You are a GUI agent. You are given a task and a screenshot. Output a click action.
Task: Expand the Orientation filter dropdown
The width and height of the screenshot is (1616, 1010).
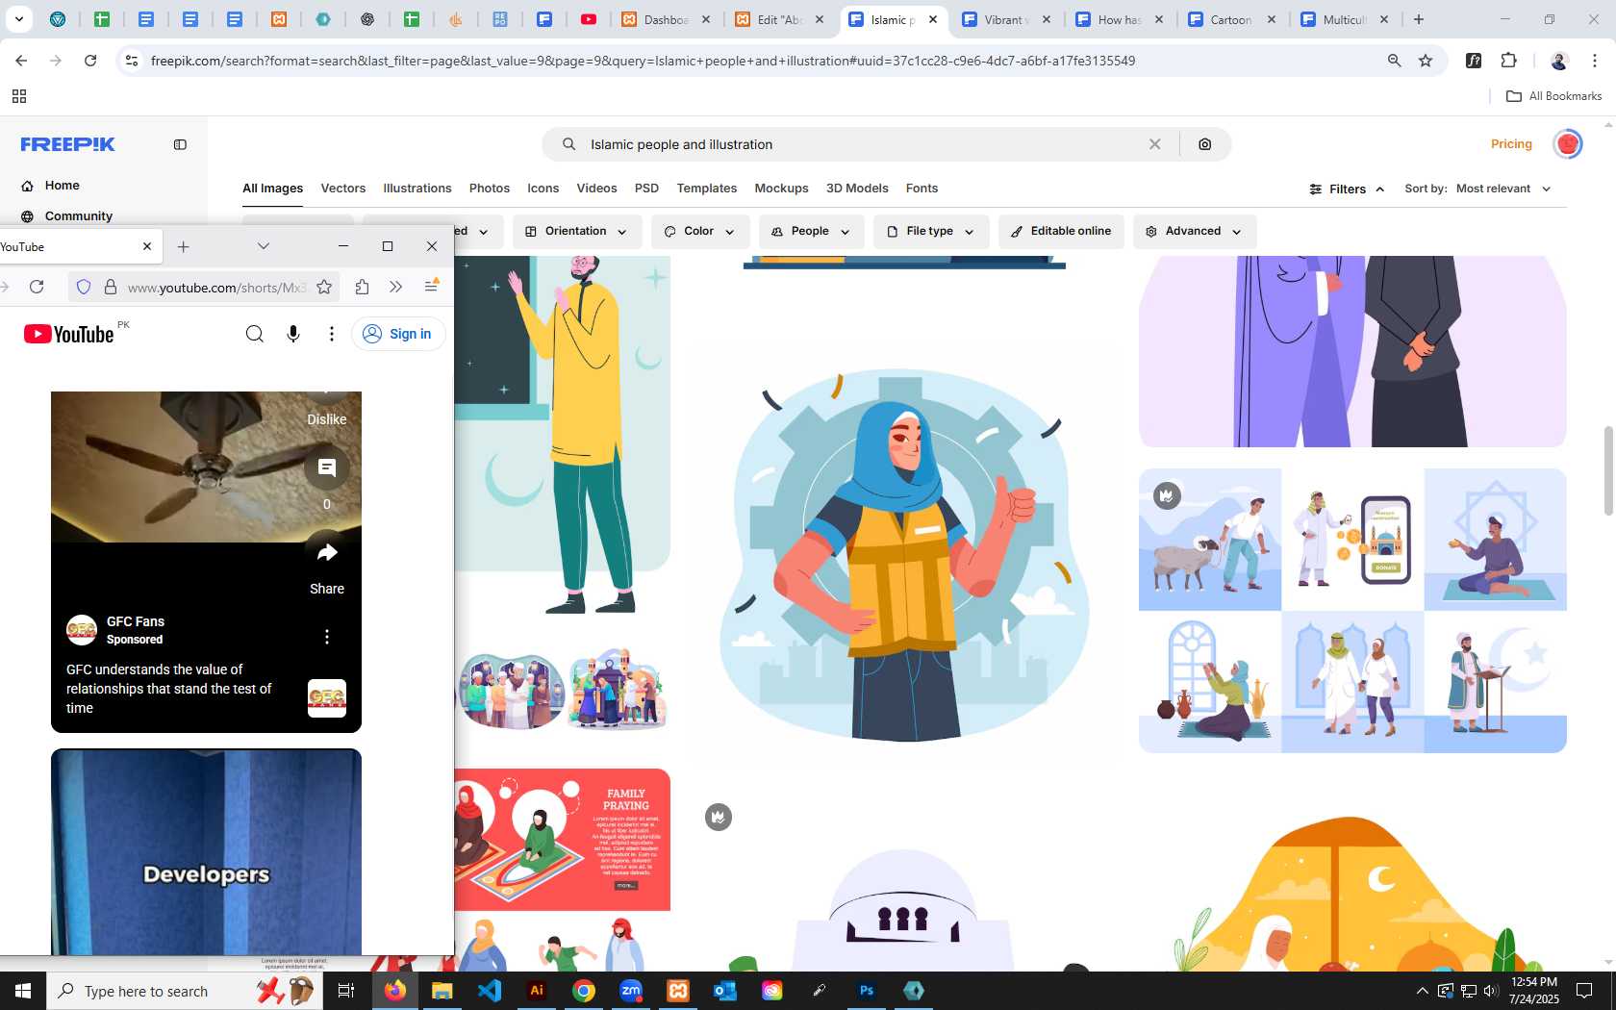pyautogui.click(x=575, y=231)
